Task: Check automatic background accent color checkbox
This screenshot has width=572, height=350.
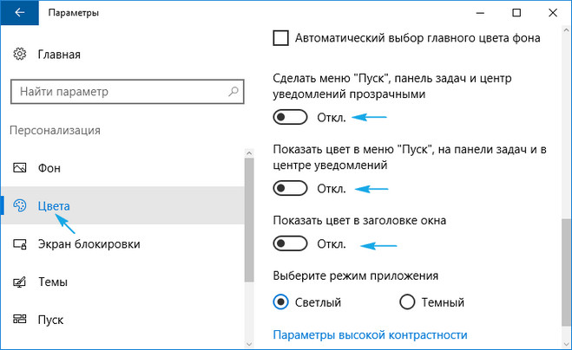Action: [x=280, y=38]
